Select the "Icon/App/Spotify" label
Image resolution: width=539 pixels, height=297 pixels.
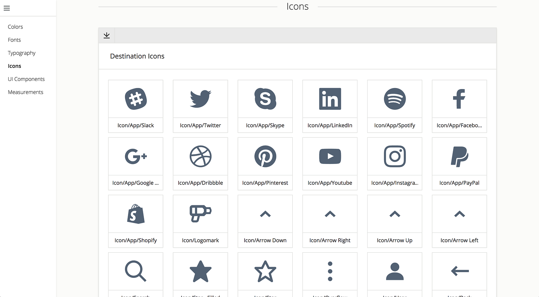[394, 125]
